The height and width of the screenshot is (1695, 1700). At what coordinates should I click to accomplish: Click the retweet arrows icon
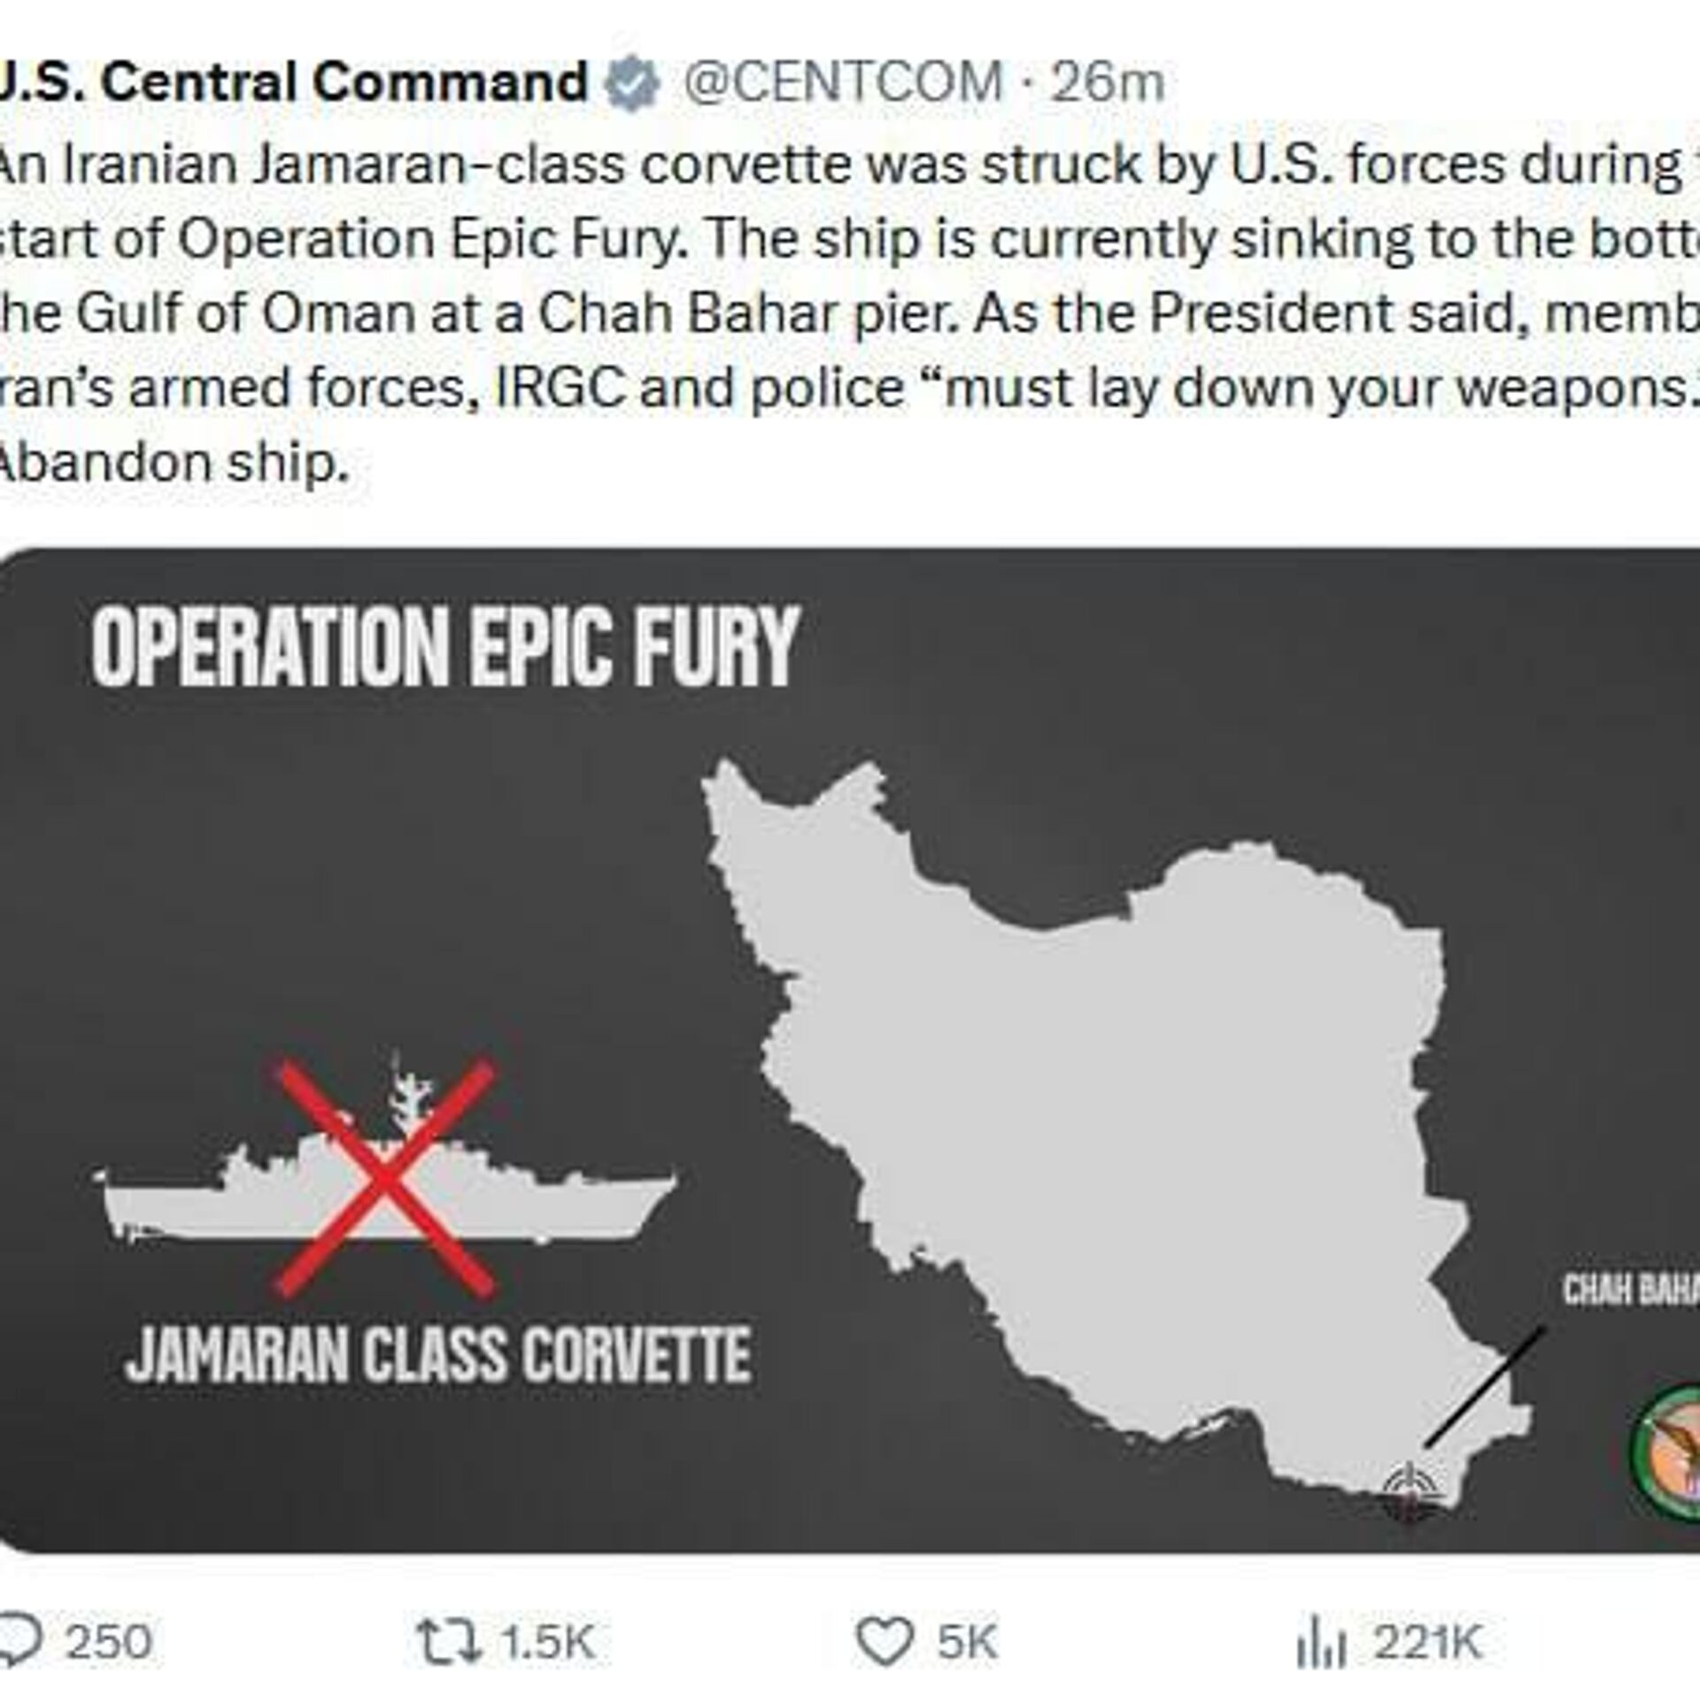click(x=450, y=1641)
